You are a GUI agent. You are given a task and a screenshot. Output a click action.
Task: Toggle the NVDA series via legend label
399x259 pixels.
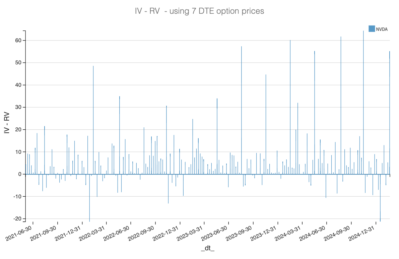click(x=382, y=29)
